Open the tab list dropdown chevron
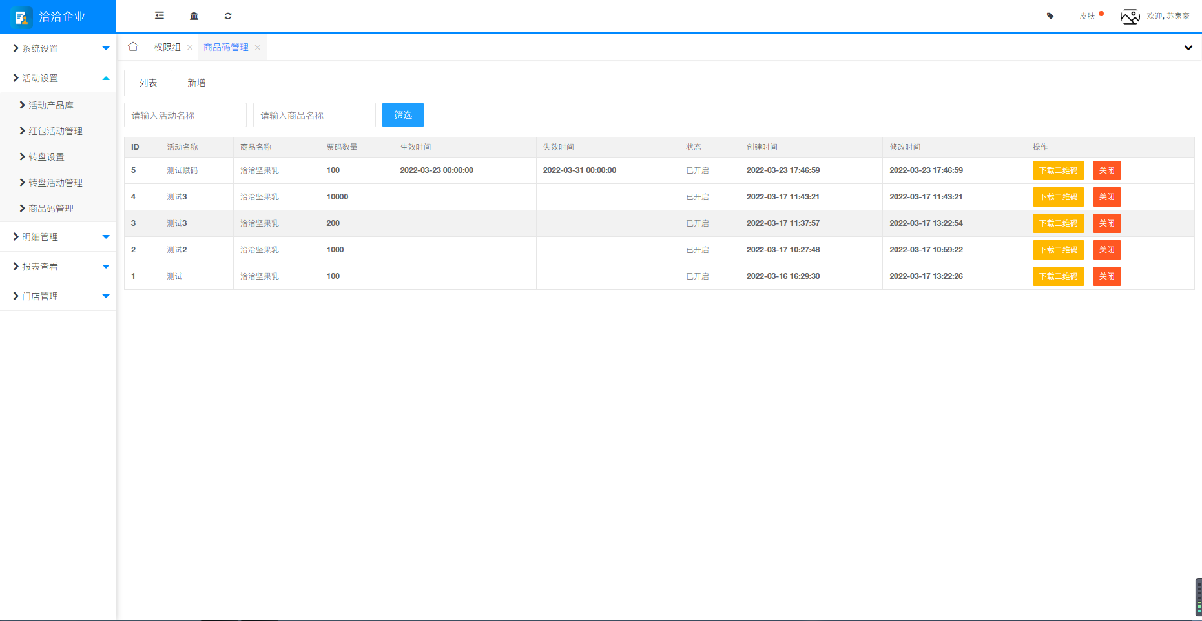The width and height of the screenshot is (1202, 621). point(1188,48)
